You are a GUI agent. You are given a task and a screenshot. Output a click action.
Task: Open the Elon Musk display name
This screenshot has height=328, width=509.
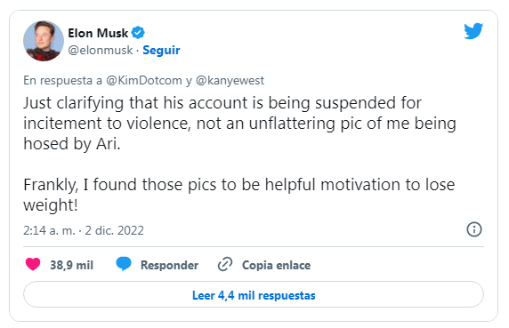point(98,33)
